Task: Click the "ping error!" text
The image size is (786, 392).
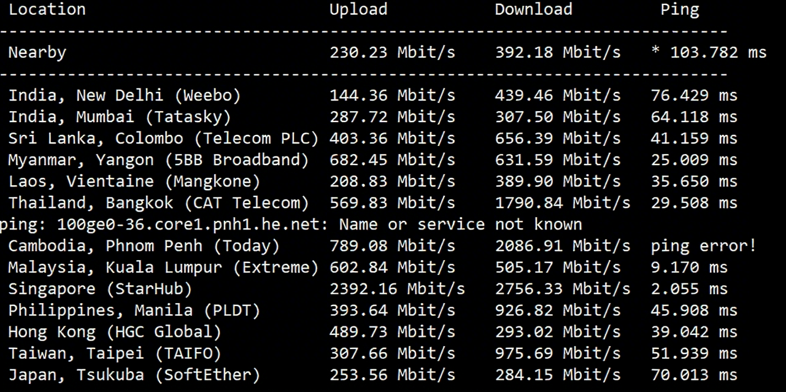Action: [x=703, y=245]
